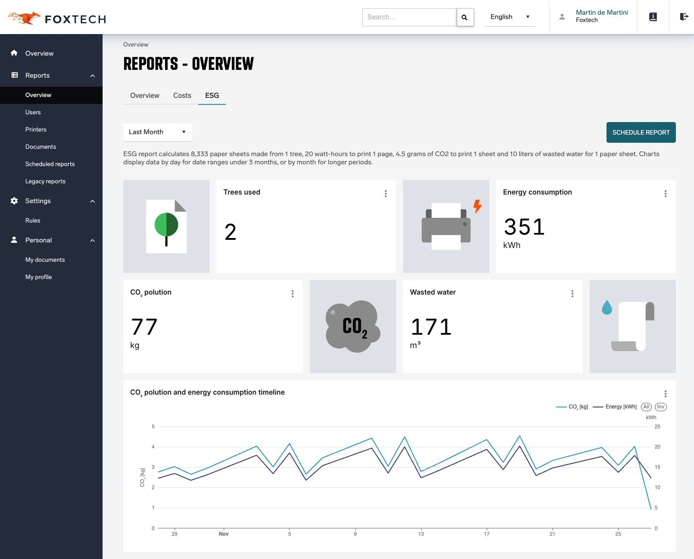Switch to the Costs tab
The width and height of the screenshot is (694, 559).
[x=182, y=96]
